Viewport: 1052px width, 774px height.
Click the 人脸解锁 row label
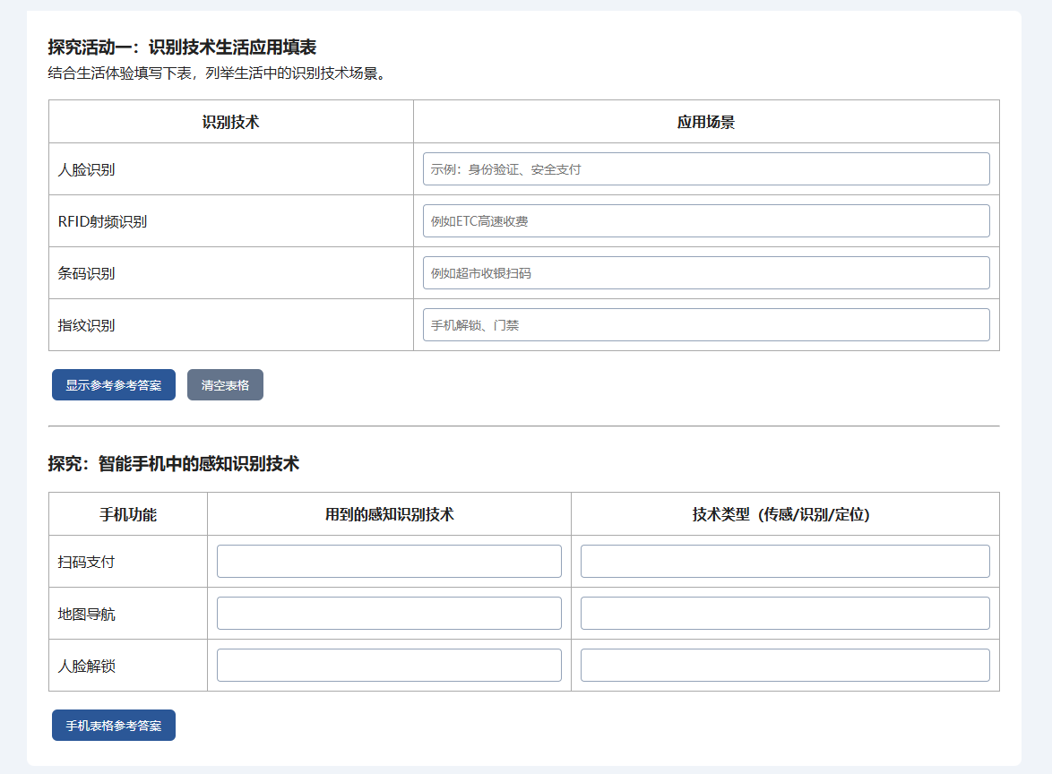(x=87, y=666)
